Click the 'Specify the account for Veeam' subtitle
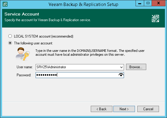The height and width of the screenshot is (118, 167). pyautogui.click(x=47, y=20)
